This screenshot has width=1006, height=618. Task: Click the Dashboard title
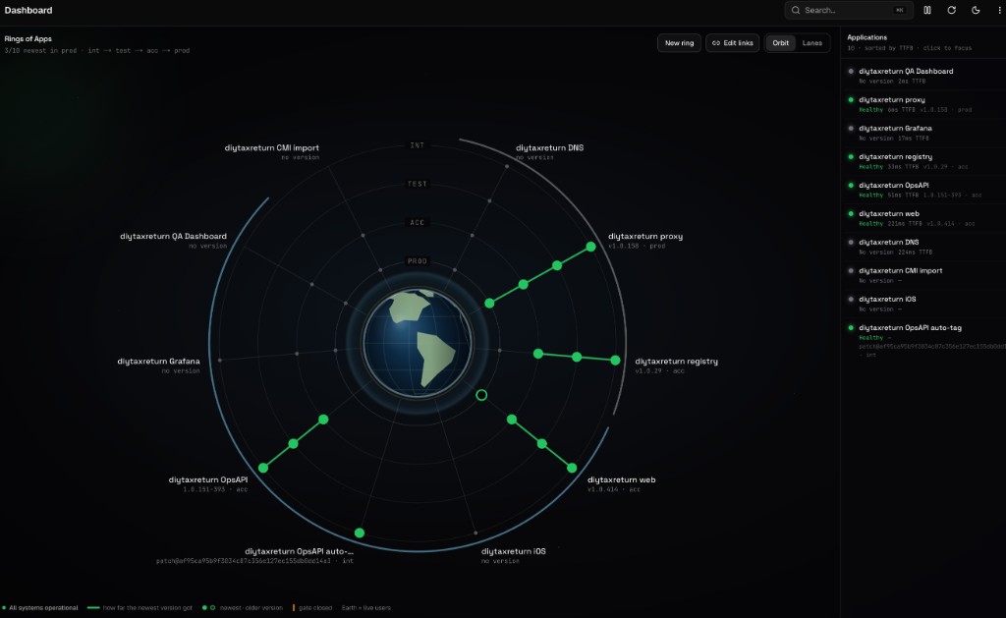tap(28, 10)
